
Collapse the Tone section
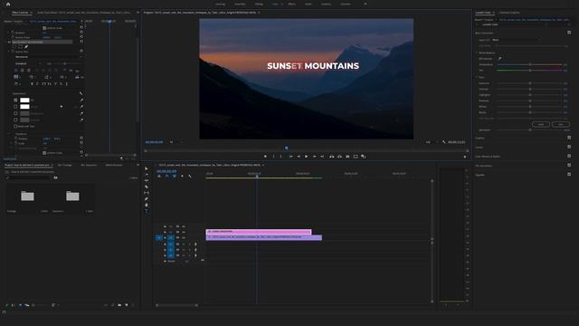pyautogui.click(x=477, y=77)
